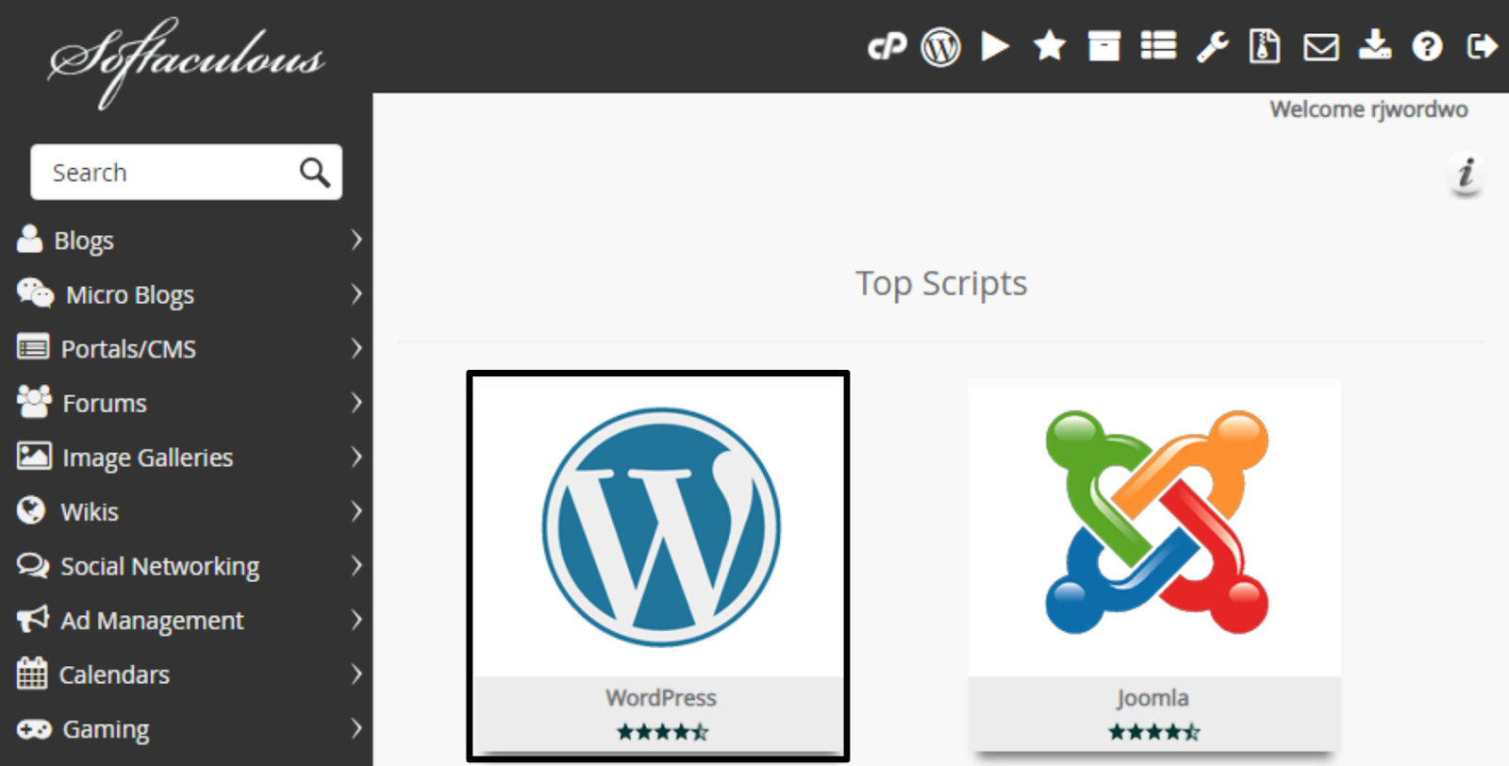
Task: Click the Wikis globe icon
Action: (x=31, y=510)
